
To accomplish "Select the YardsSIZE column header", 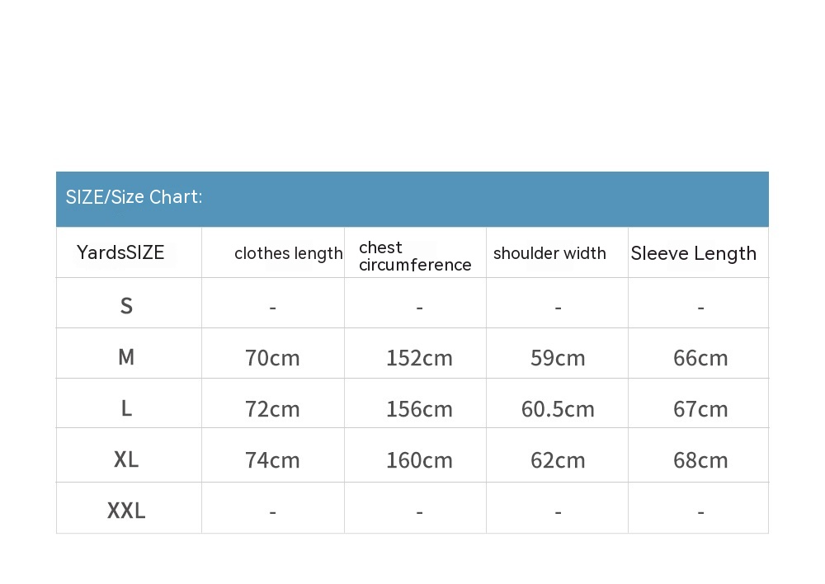I will point(120,252).
